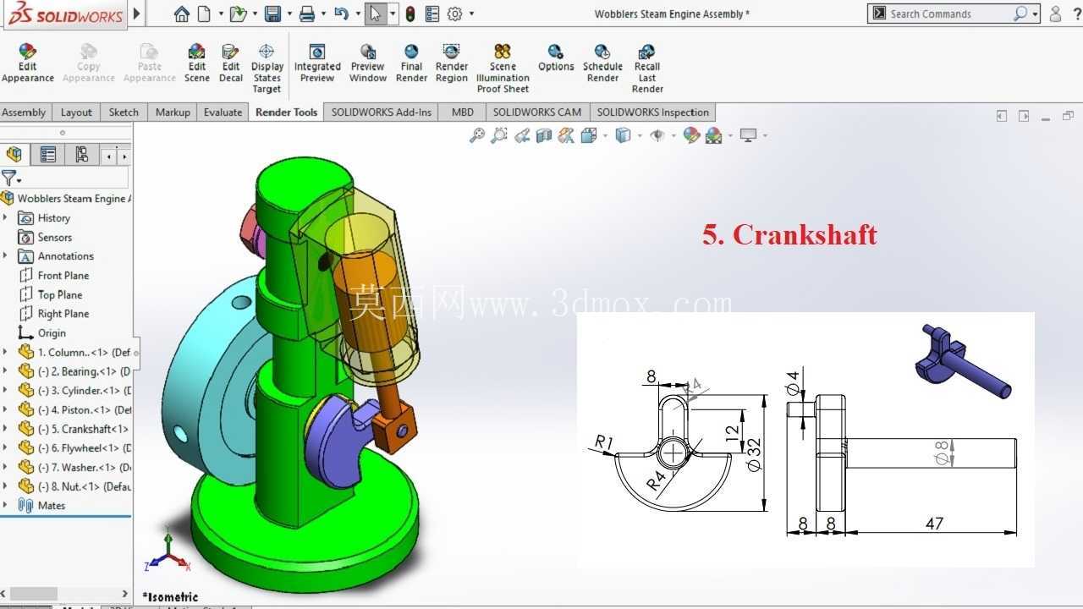This screenshot has width=1083, height=609.
Task: Click the Open file icon
Action: [238, 14]
